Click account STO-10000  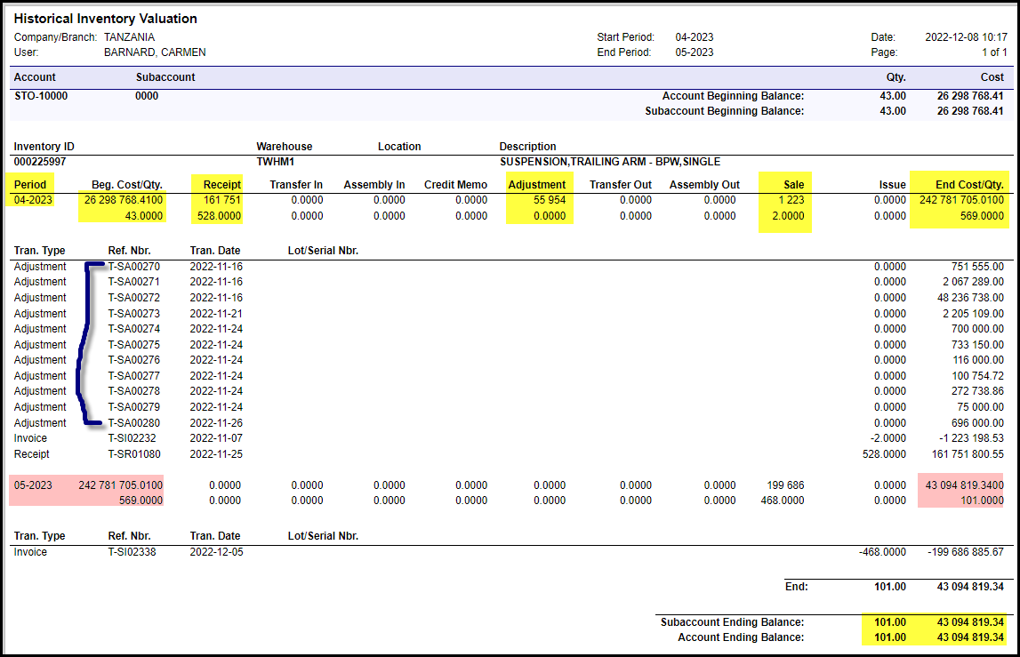(41, 96)
